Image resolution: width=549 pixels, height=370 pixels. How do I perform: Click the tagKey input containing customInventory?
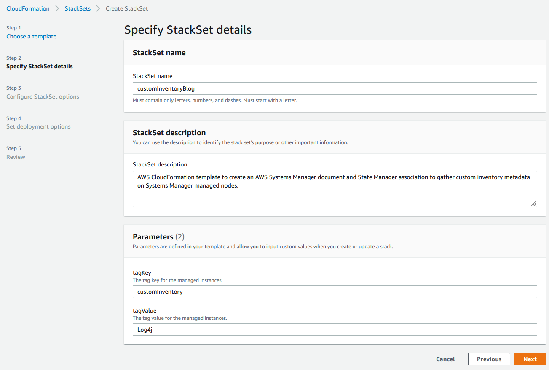[x=335, y=292]
